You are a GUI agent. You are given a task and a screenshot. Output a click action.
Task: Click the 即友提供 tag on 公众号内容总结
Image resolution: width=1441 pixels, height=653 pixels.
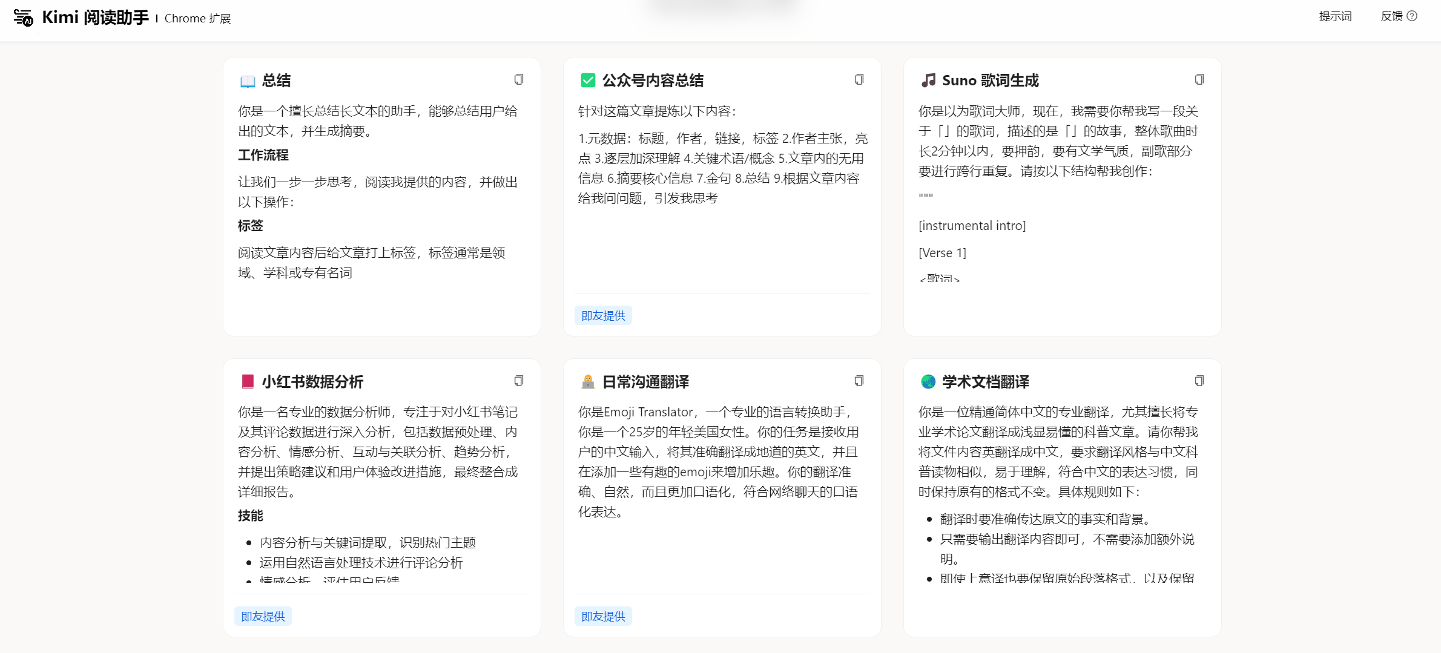coord(603,315)
